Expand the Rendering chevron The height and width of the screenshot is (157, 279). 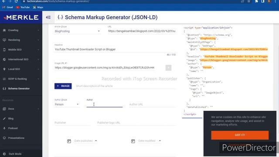(x=38, y=40)
